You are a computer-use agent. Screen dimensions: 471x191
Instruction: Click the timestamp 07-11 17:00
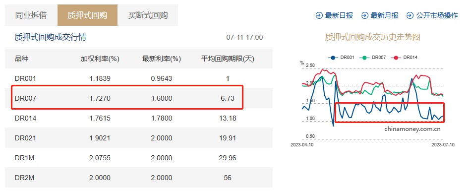pos(244,38)
